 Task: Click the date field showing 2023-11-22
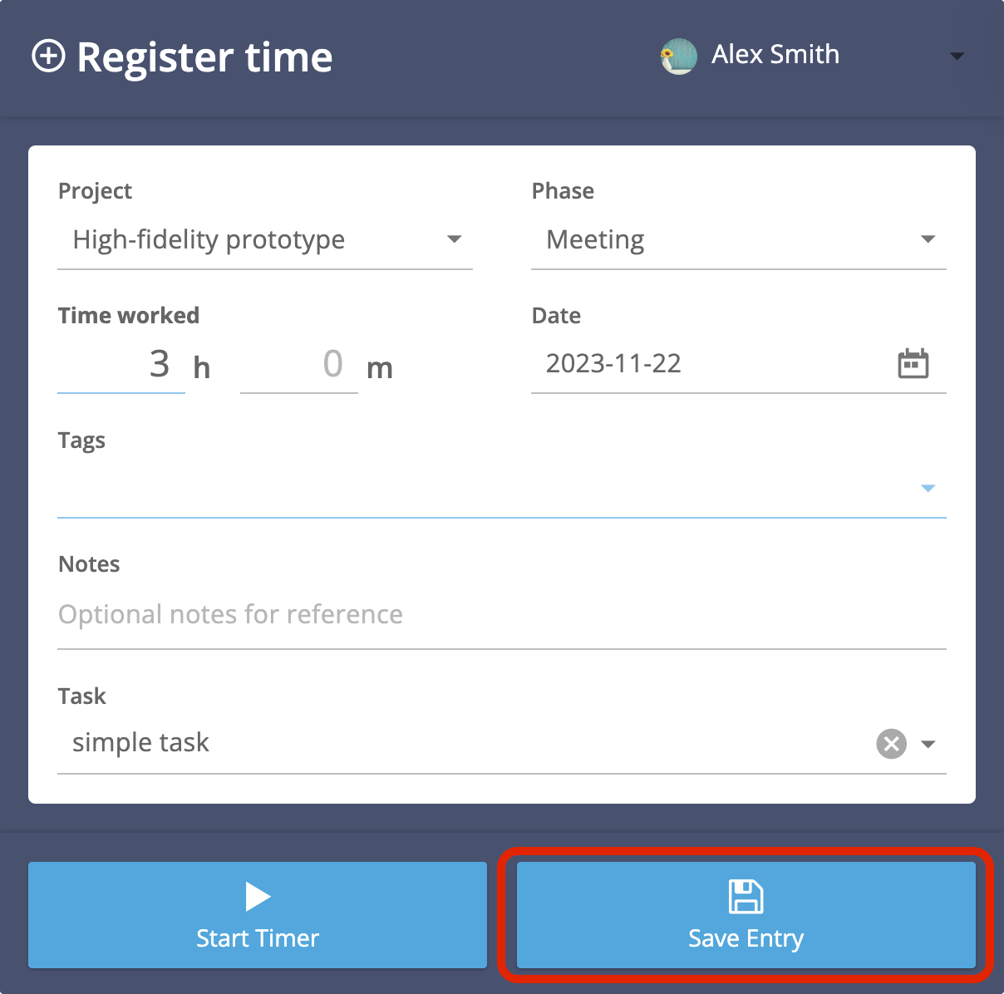coord(706,364)
